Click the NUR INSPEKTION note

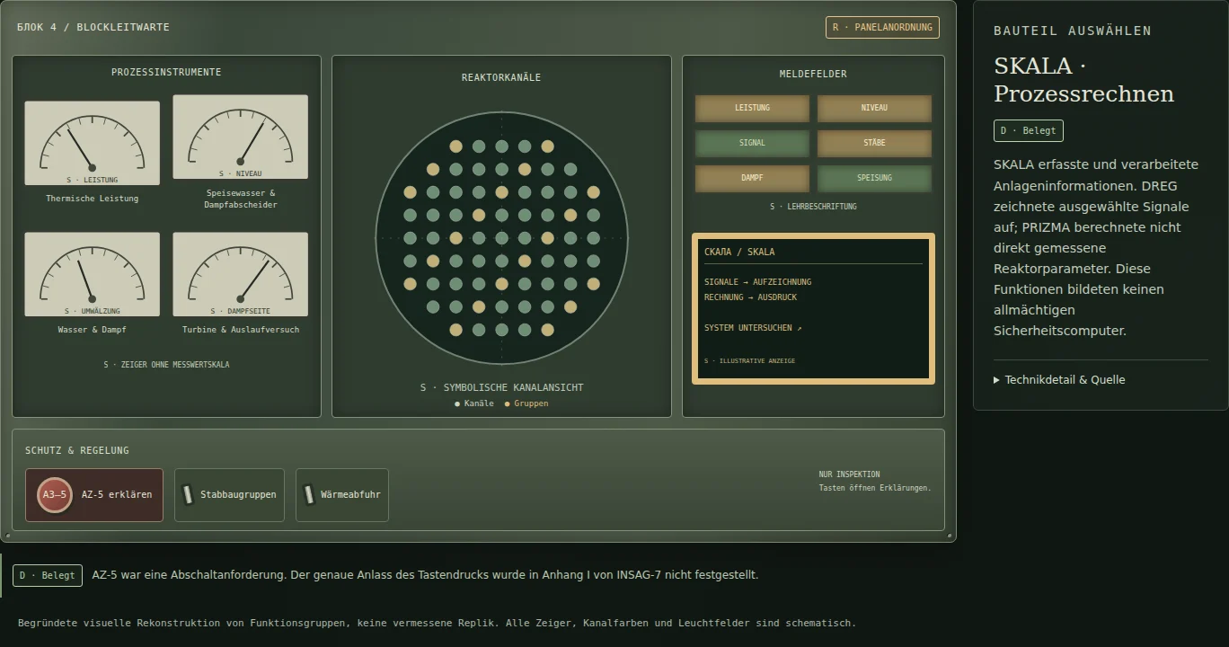(849, 474)
